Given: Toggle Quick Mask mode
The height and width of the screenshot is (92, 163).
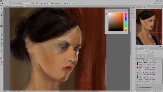Looking at the screenshot, I should pos(2,62).
